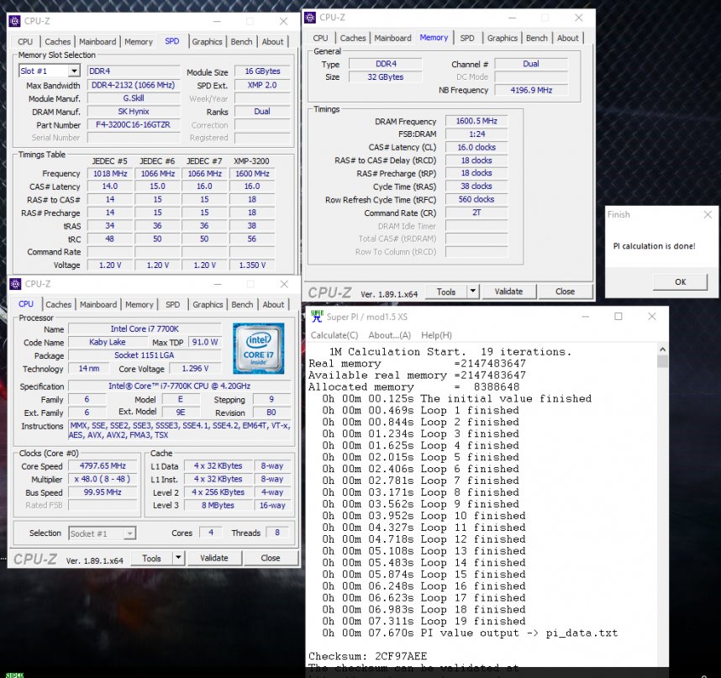
Task: Close the Finish dialog with X
Action: pyautogui.click(x=708, y=214)
